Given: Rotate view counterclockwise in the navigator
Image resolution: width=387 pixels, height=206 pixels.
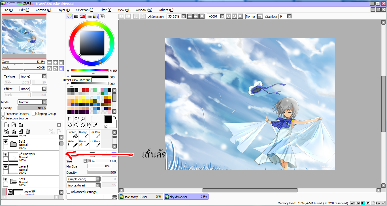Looking at the screenshot, I should click(x=49, y=68).
